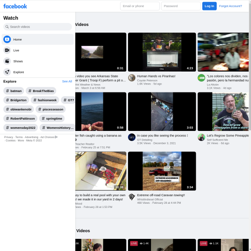251x251 pixels.
Task: Select Shows in Watch menu
Action: 38,61
